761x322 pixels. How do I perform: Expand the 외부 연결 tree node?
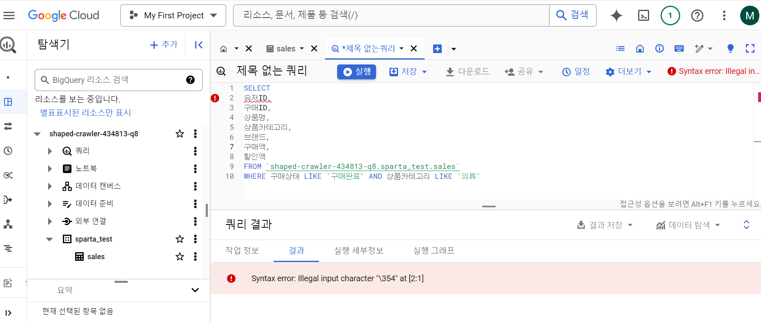pos(50,221)
